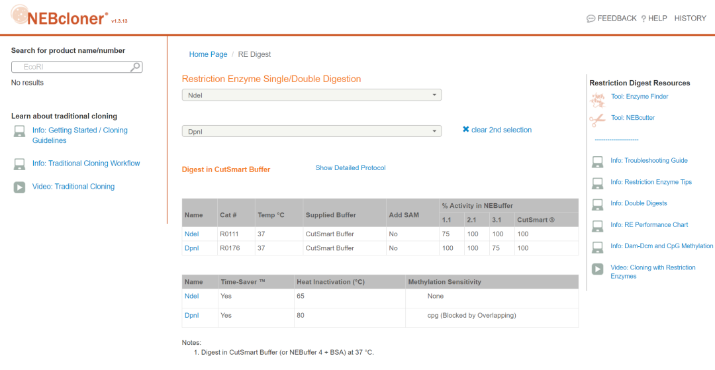Click the Enzyme Finder tool icon
The image size is (715, 370).
597,99
